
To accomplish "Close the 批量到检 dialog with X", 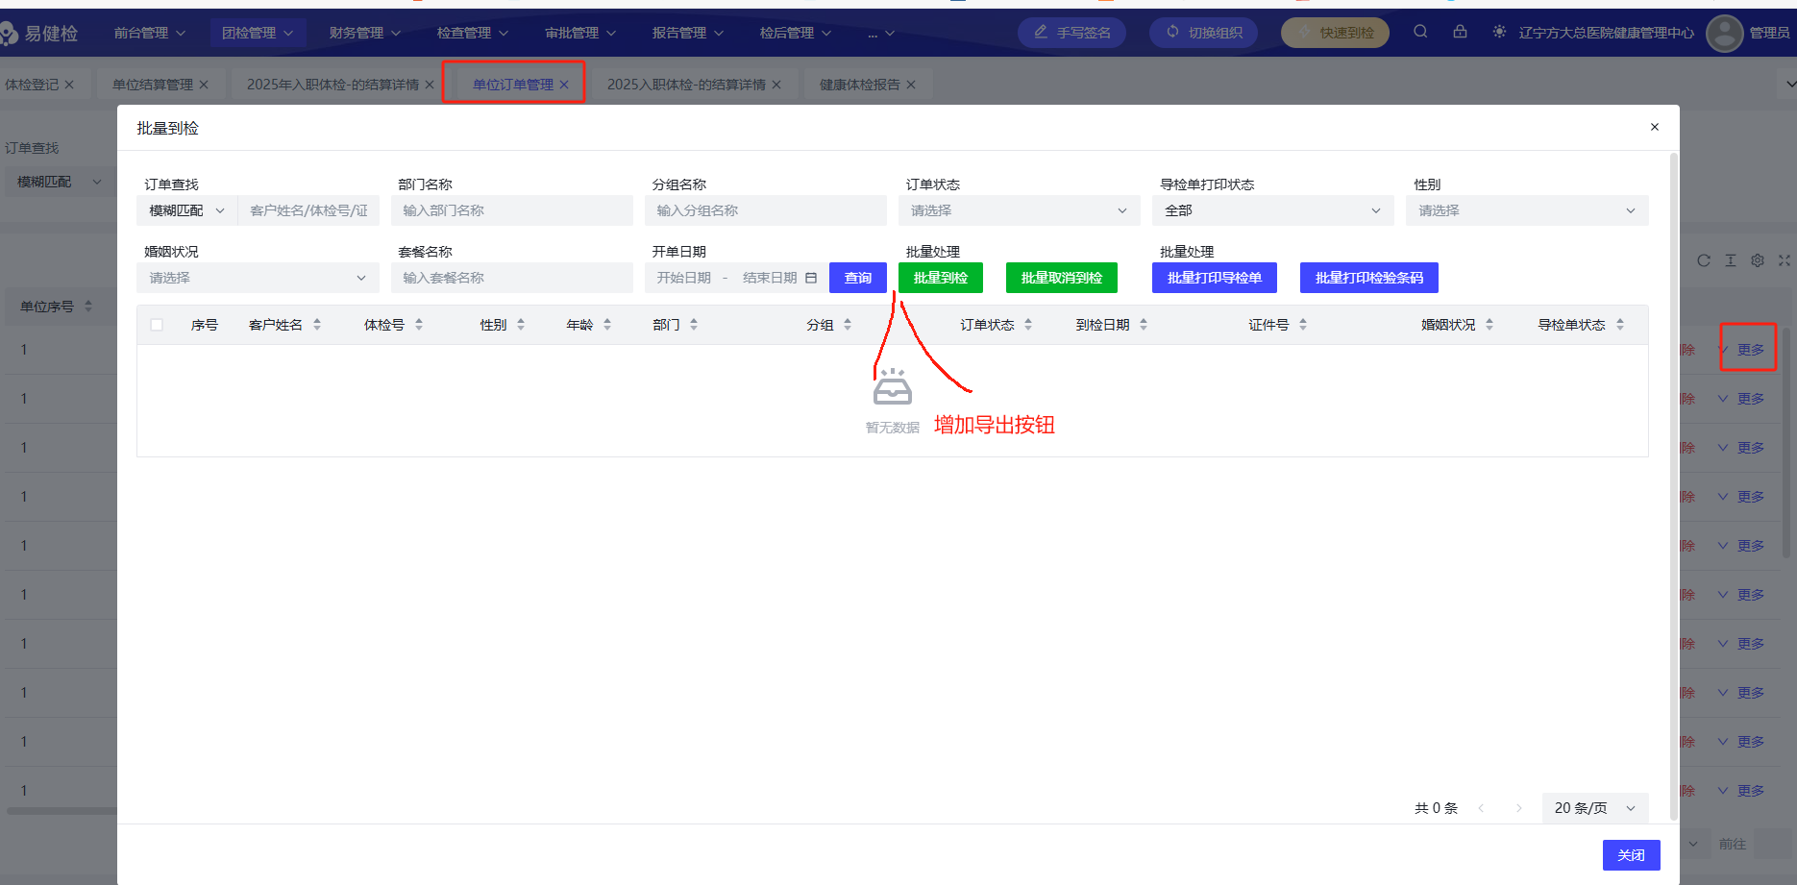I will pyautogui.click(x=1655, y=127).
